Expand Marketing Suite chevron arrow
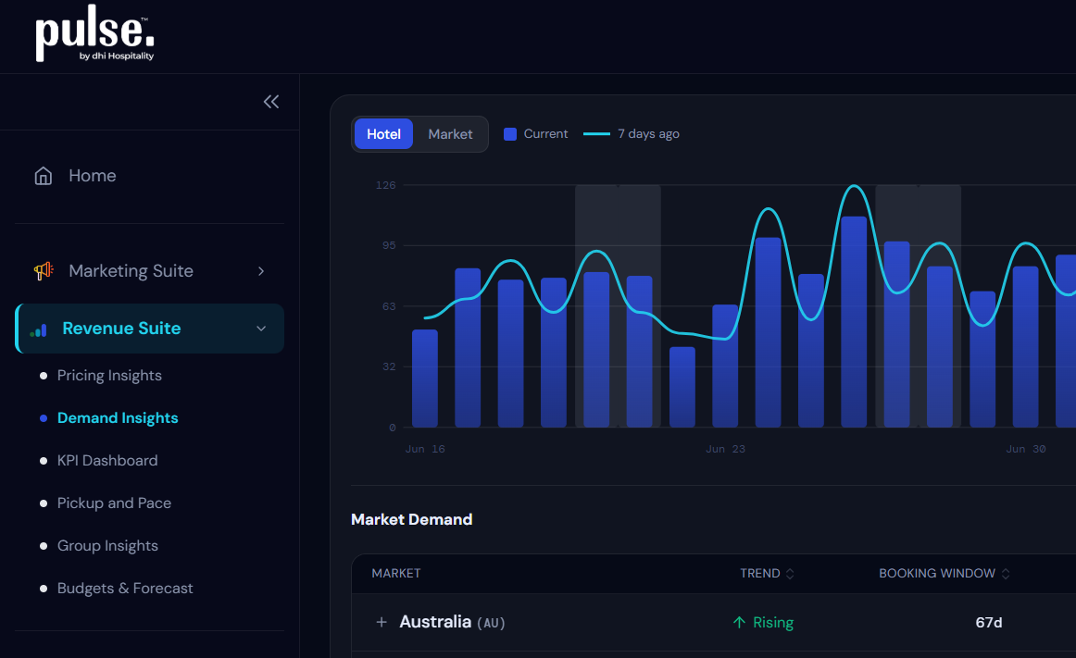This screenshot has width=1076, height=658. 261,271
